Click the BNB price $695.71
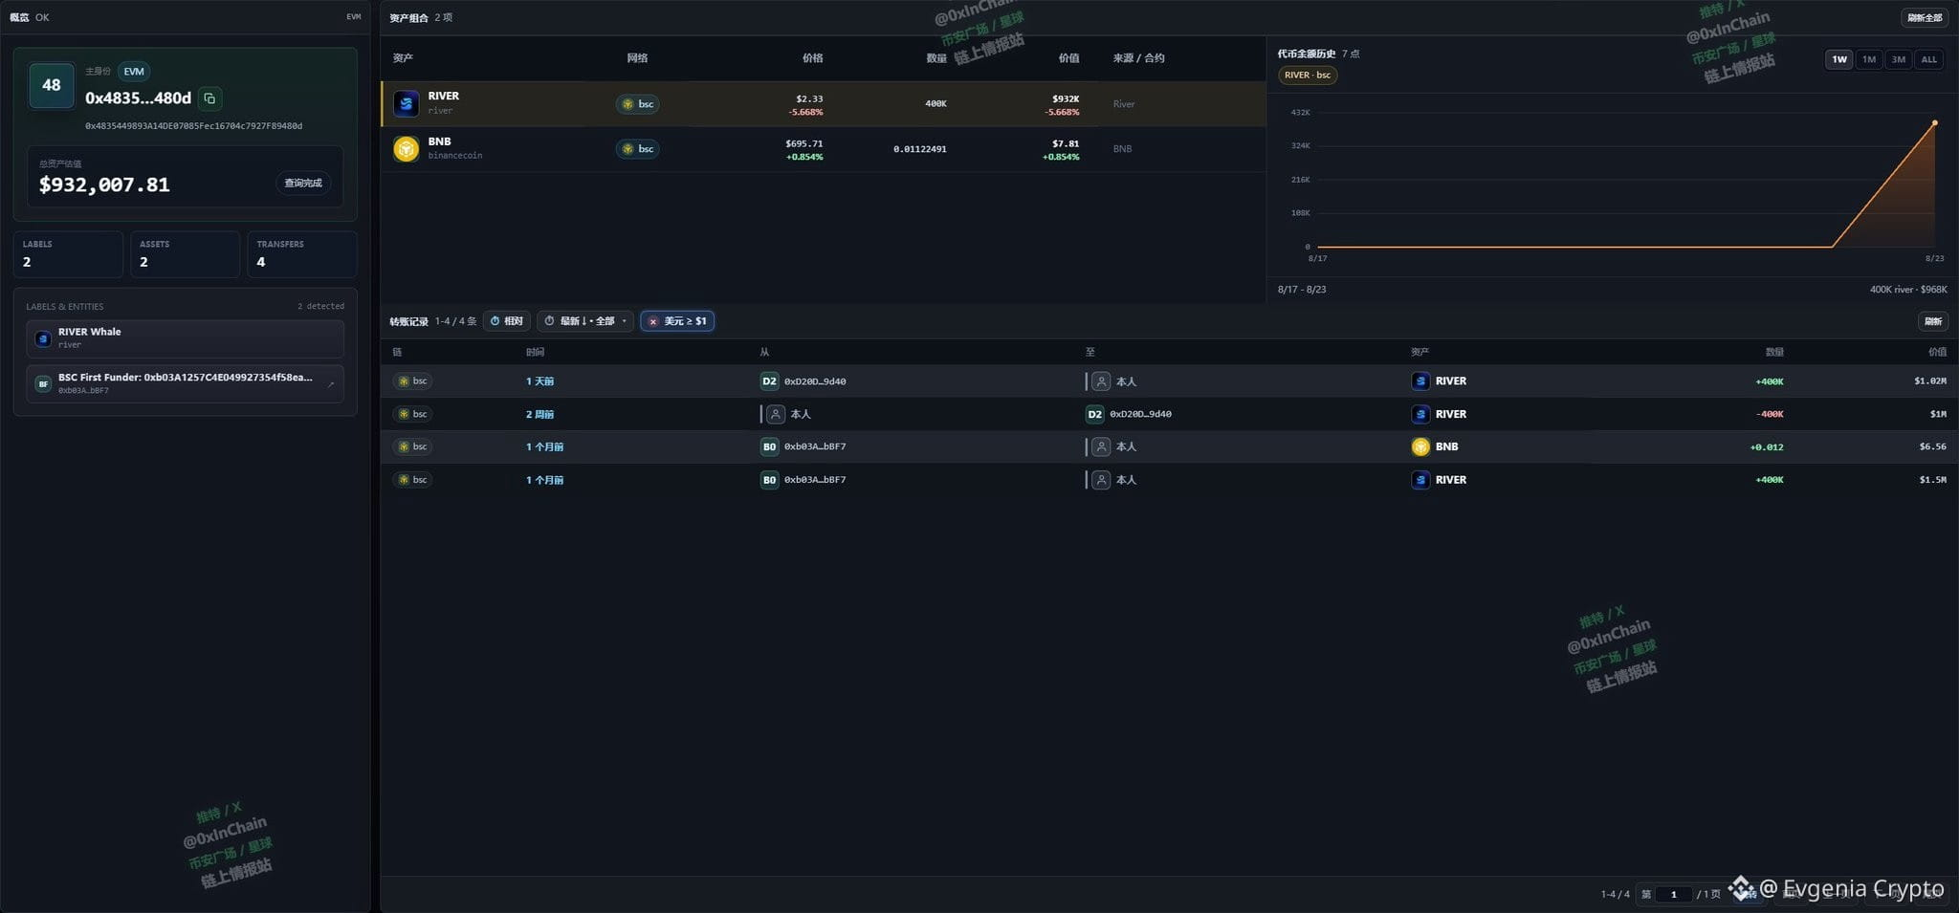 tap(804, 143)
